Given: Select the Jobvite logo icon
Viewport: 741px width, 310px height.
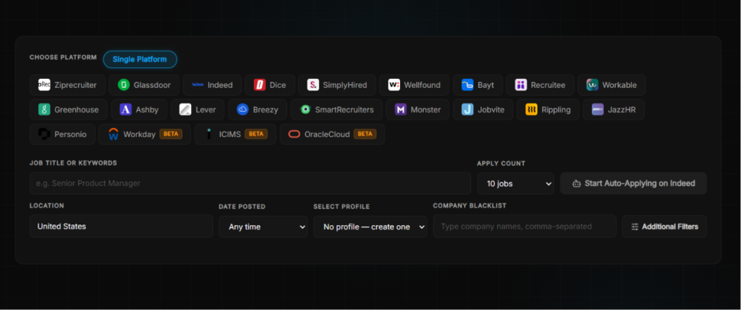Looking at the screenshot, I should coord(468,110).
